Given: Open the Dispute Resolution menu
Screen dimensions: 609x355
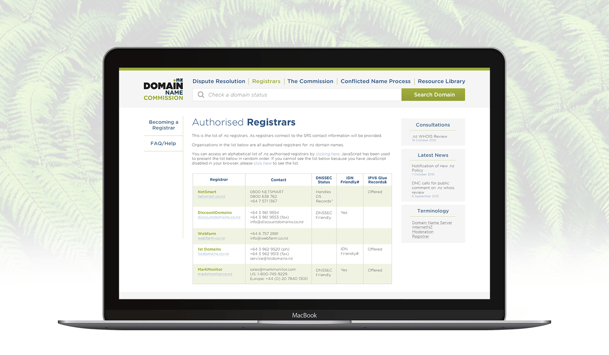Looking at the screenshot, I should (219, 81).
